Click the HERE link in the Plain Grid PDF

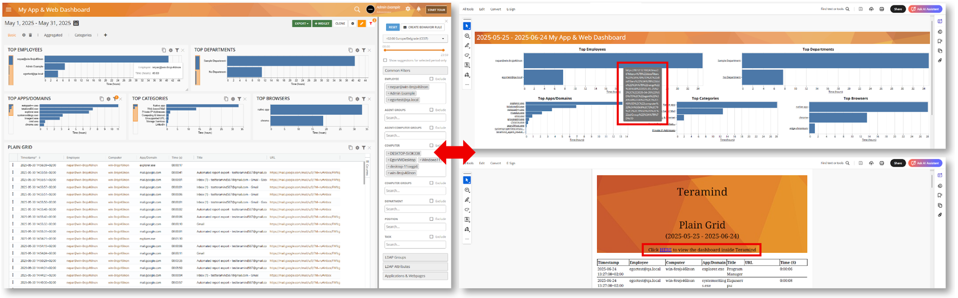click(x=665, y=250)
